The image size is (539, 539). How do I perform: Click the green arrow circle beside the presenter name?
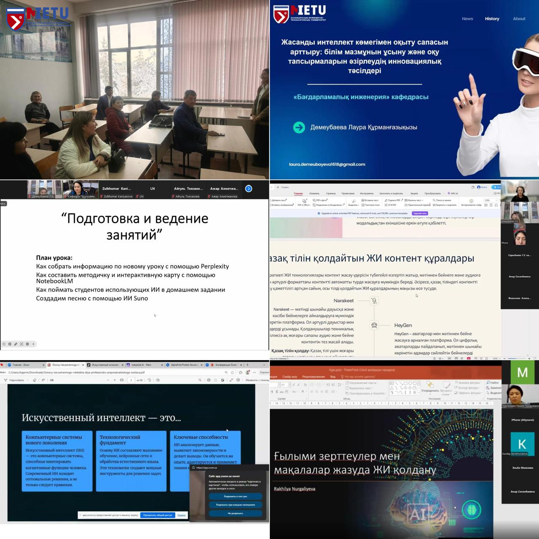coord(299,127)
